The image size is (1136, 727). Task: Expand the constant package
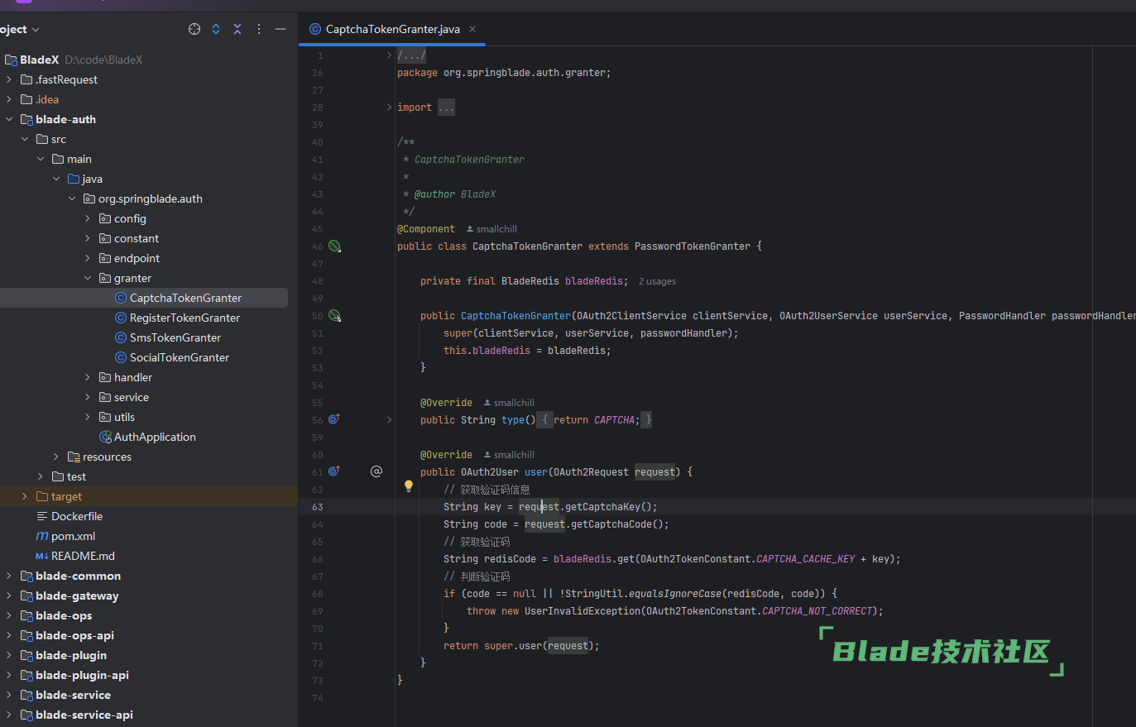88,238
